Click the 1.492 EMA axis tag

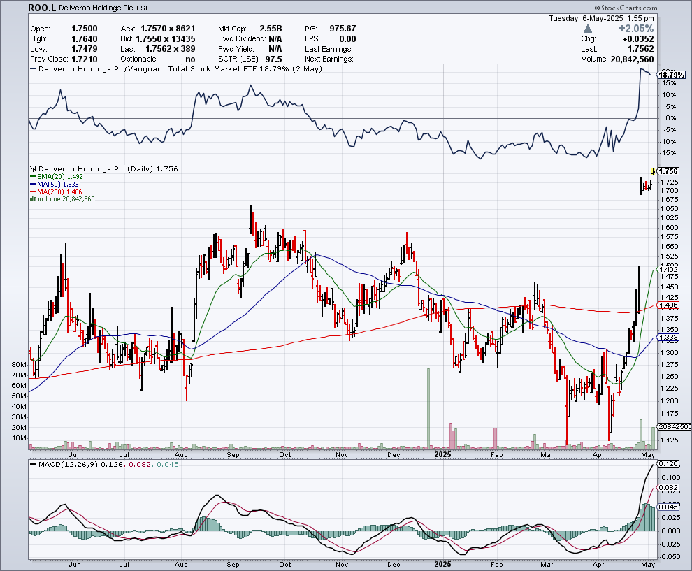(x=668, y=270)
